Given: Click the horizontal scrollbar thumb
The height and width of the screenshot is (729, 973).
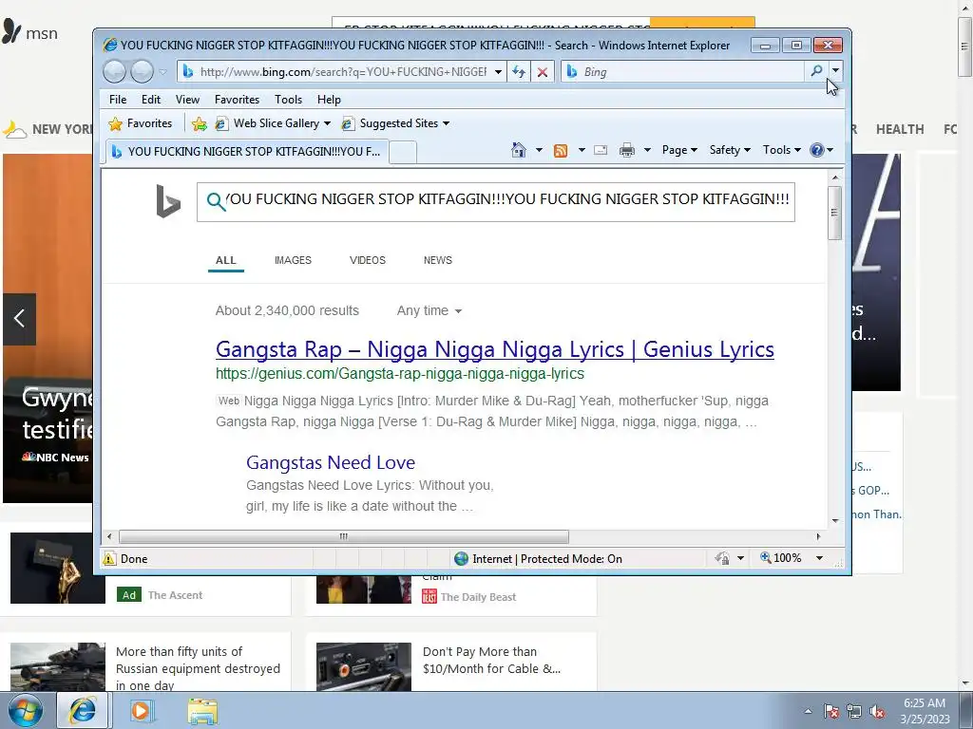Looking at the screenshot, I should 344,536.
